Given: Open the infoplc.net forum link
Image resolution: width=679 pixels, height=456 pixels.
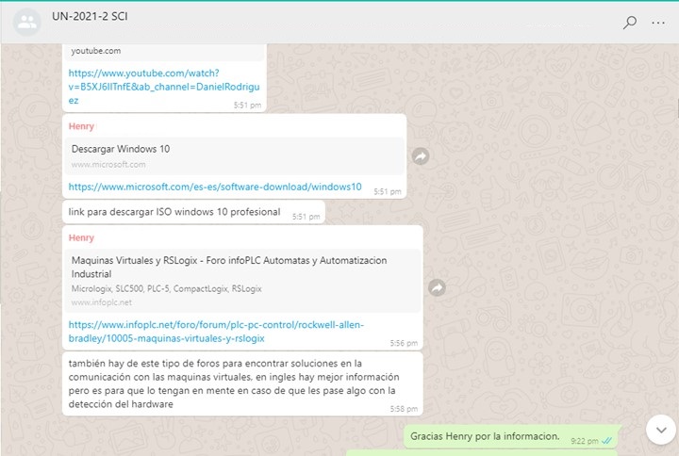Looking at the screenshot, I should tap(215, 331).
